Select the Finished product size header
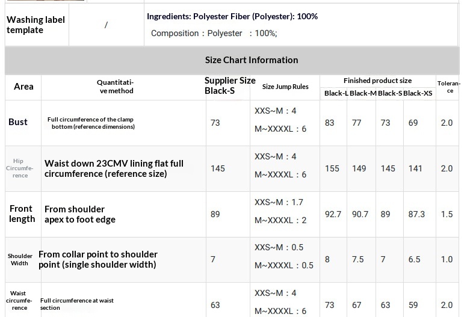Screen dimensions: 470x317 coord(377,81)
